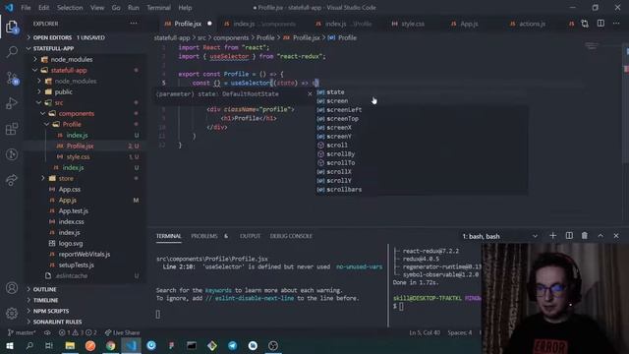Open the Search view in activity bar

12,52
